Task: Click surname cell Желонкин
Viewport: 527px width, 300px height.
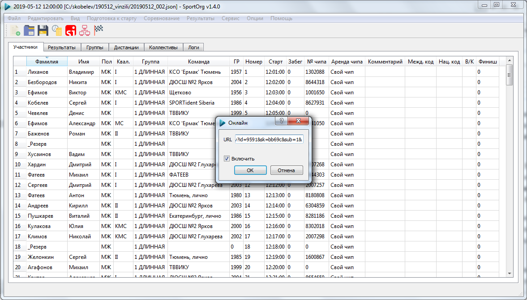Action: pos(47,257)
